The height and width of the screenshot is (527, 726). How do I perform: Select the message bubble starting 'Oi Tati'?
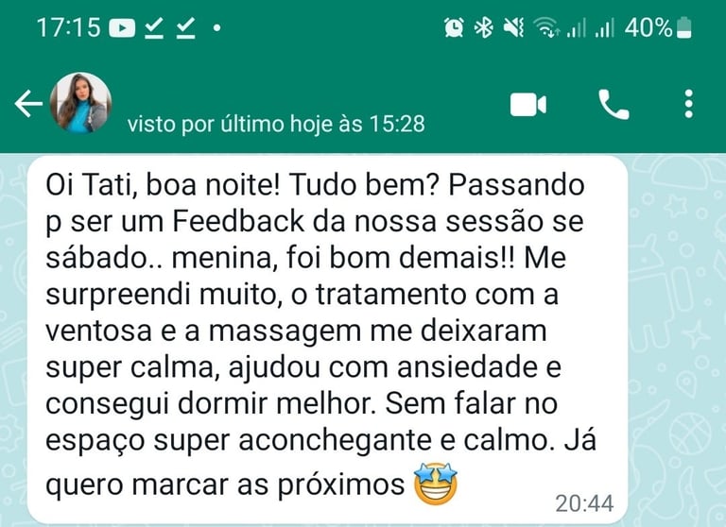click(x=327, y=340)
